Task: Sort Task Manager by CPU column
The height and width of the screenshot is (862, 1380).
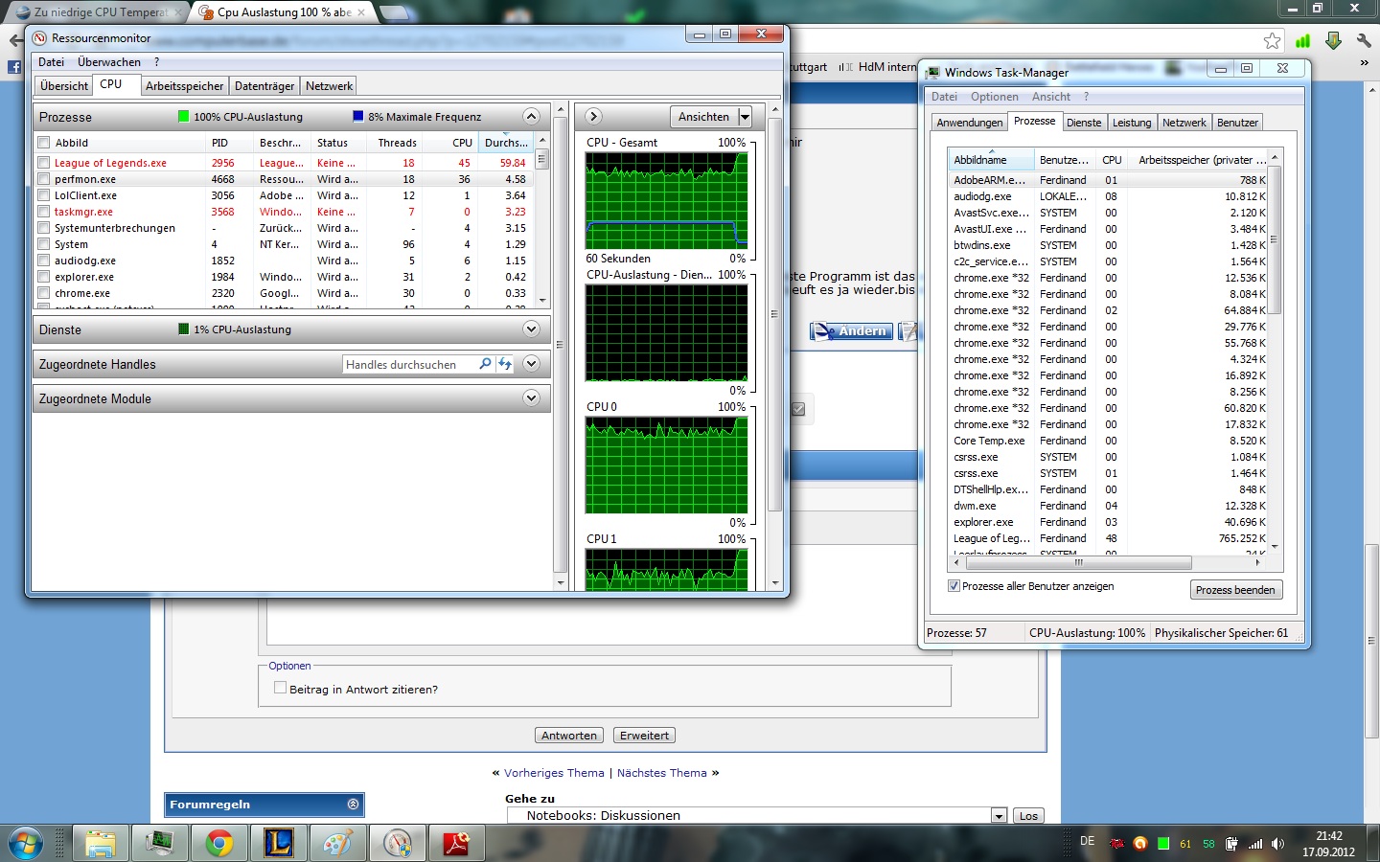Action: (1112, 160)
